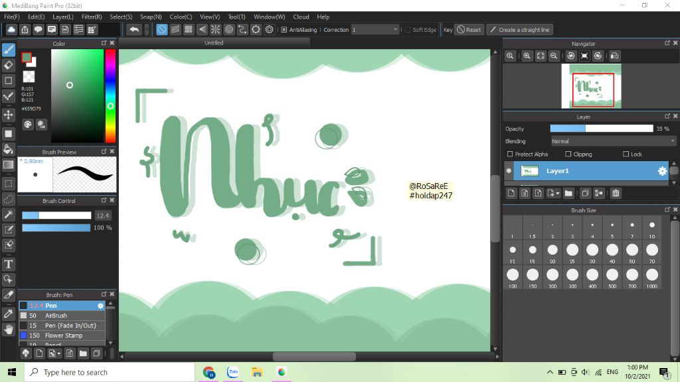Enable the Protect Alpha checkbox

pyautogui.click(x=510, y=154)
